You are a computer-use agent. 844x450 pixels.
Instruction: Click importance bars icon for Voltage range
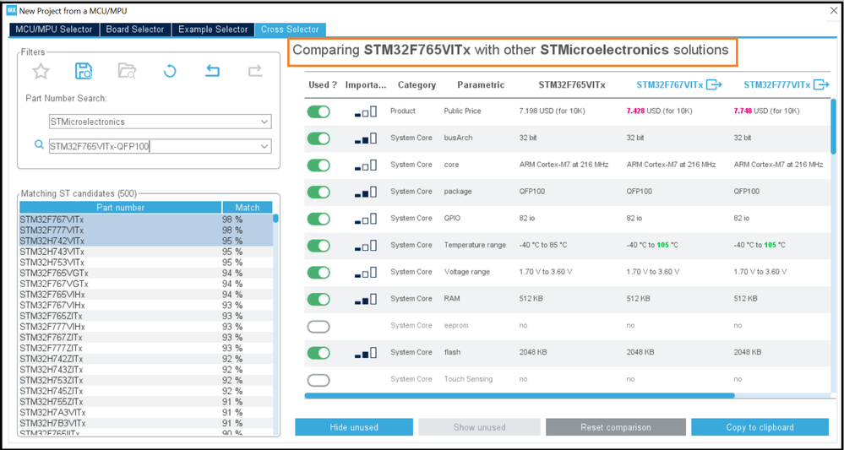pos(366,273)
